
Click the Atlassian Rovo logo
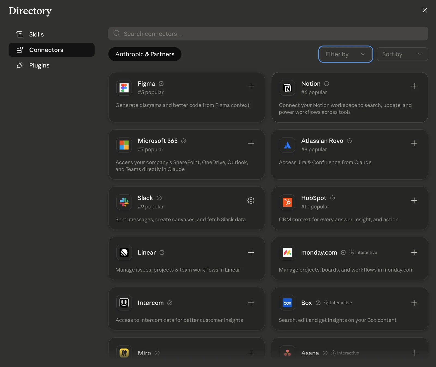pos(287,145)
